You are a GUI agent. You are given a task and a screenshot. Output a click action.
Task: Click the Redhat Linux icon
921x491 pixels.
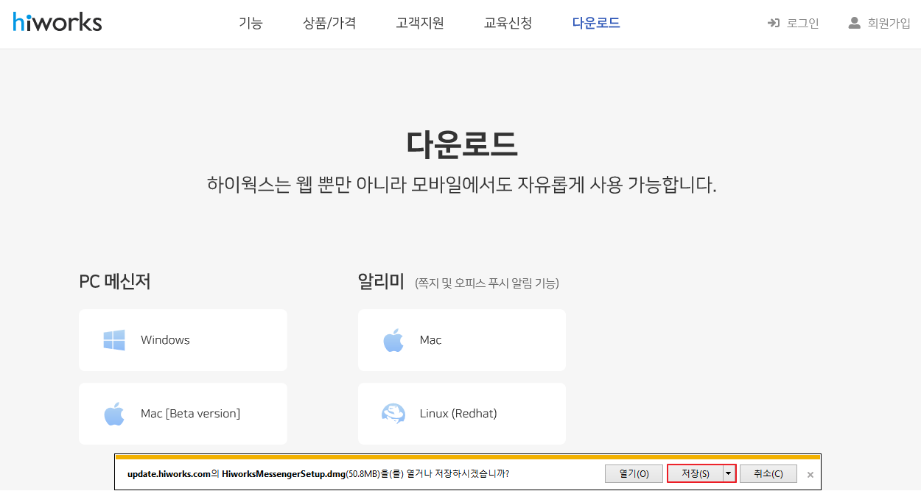pos(393,414)
